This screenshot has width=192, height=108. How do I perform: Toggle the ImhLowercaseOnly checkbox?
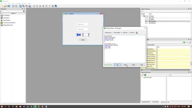157,58
